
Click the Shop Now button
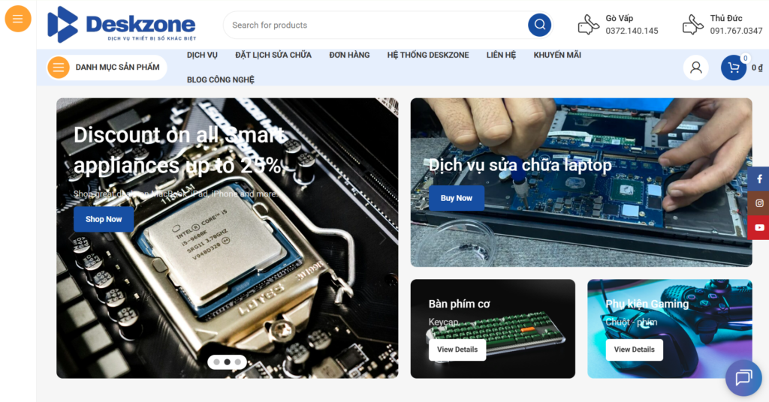[104, 219]
